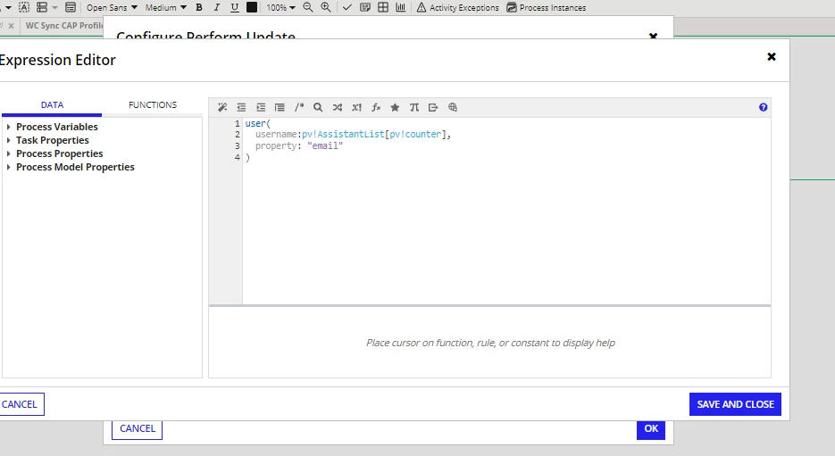This screenshot has width=835, height=456.
Task: Open the Open Sans font dropdown
Action: [x=112, y=7]
